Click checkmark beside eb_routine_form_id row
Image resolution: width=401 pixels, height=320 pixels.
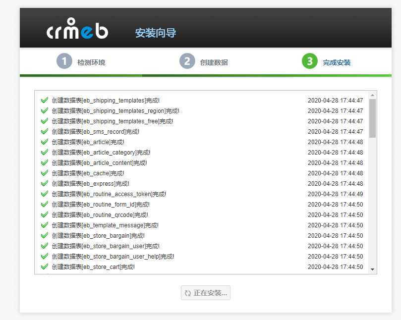pos(45,204)
